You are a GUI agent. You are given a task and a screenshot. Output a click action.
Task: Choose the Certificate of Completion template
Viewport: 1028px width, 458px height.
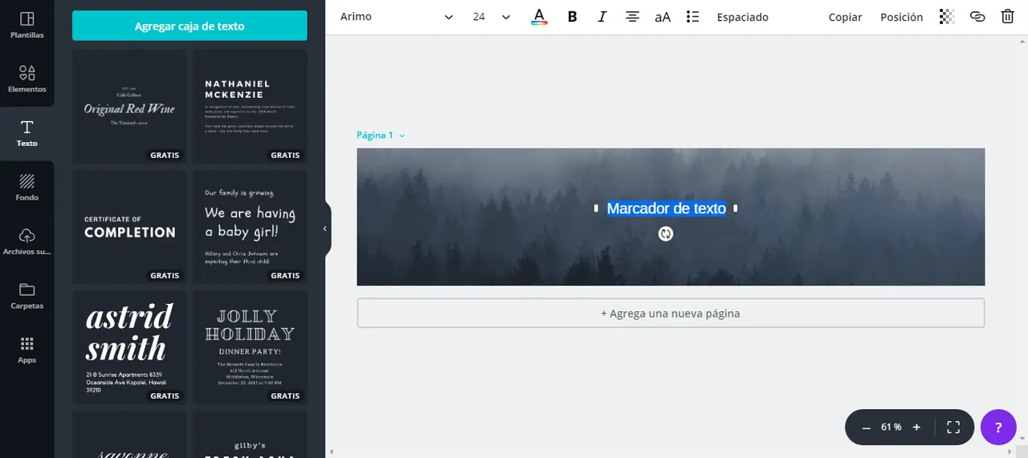(129, 227)
